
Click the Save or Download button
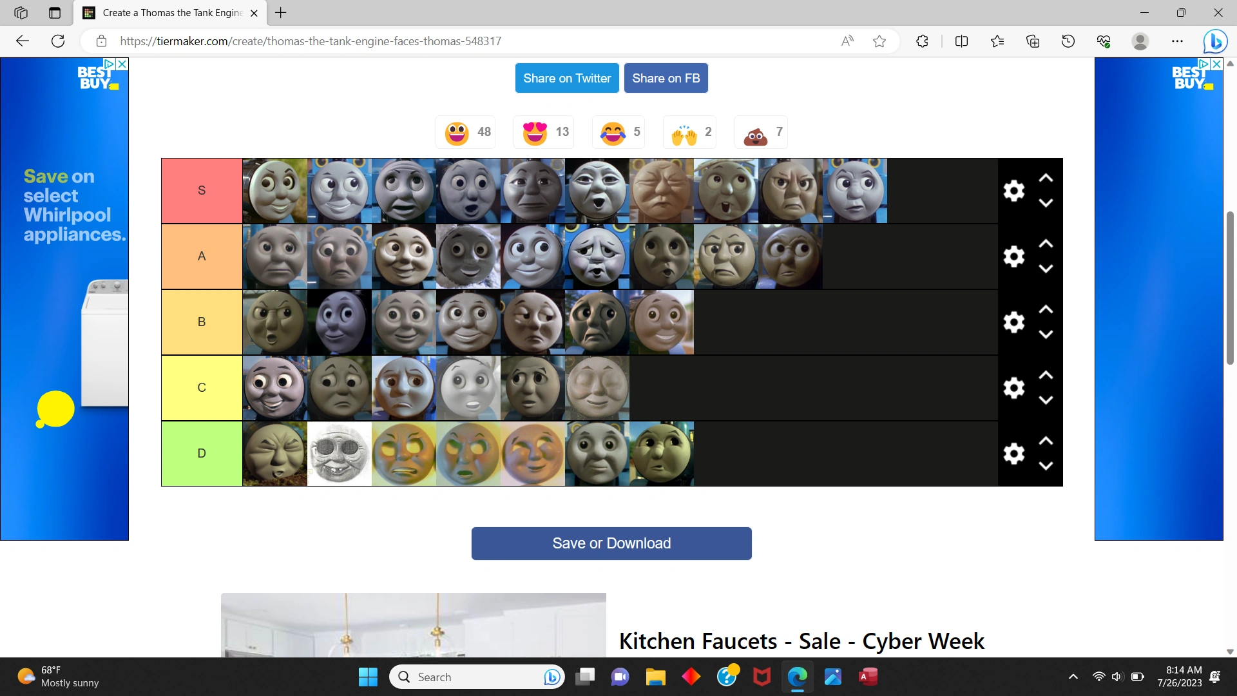click(611, 543)
